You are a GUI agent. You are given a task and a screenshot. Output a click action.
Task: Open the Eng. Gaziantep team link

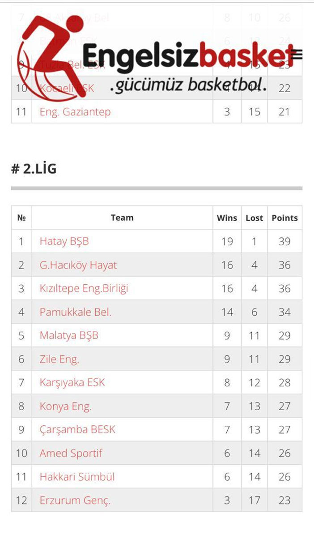pos(75,111)
